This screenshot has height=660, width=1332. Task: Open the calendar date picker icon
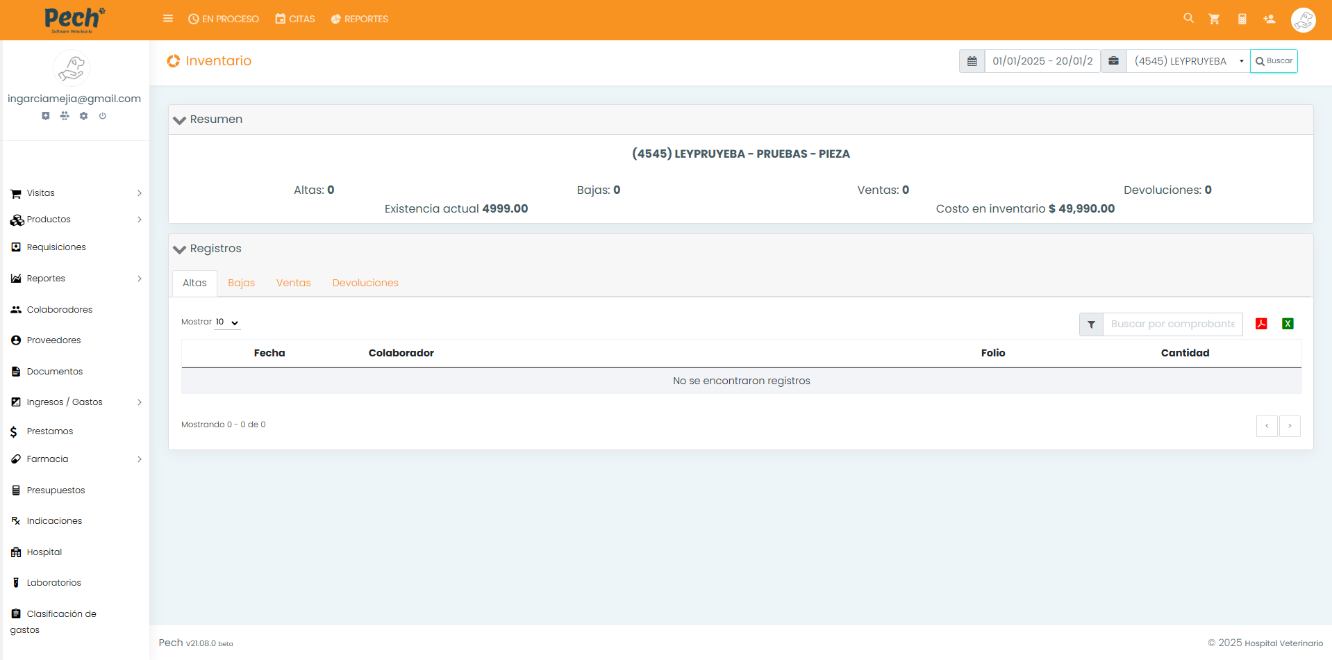point(972,61)
